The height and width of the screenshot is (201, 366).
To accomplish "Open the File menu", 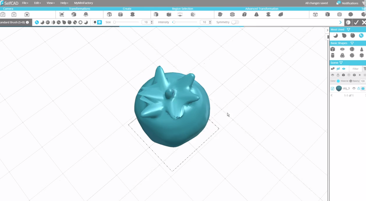I will 25,3.
